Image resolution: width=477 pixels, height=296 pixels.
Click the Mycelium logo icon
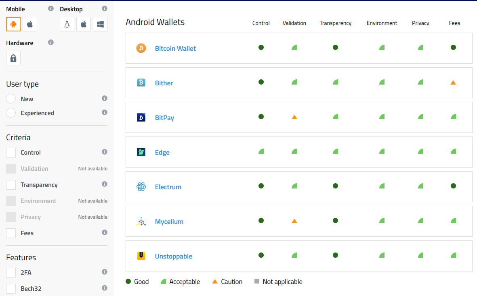(x=141, y=221)
